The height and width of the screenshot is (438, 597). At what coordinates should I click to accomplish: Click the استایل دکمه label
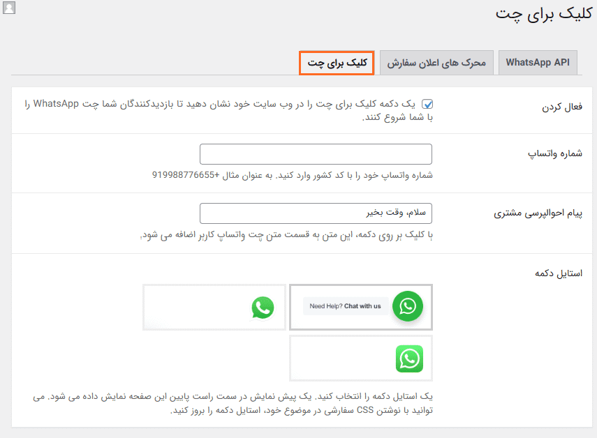pos(559,273)
